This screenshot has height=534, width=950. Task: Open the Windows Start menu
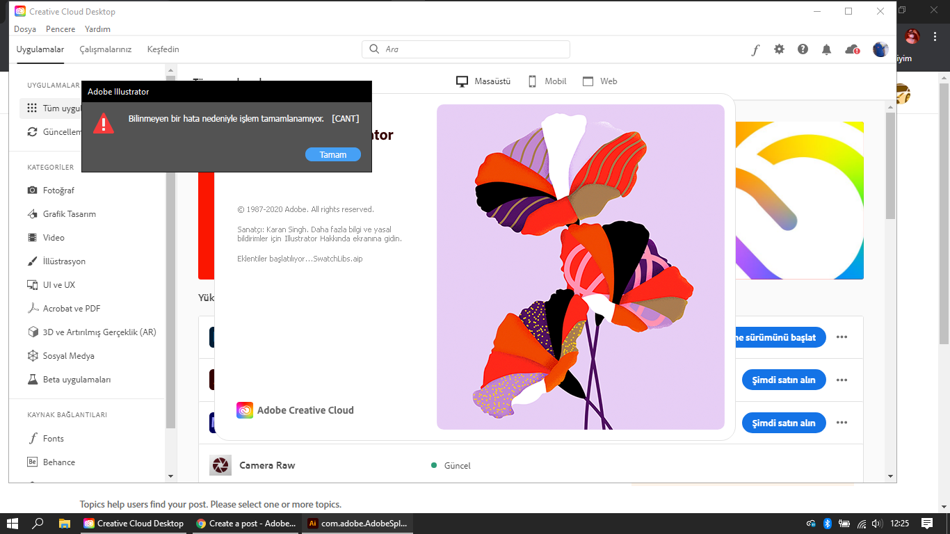pos(13,524)
